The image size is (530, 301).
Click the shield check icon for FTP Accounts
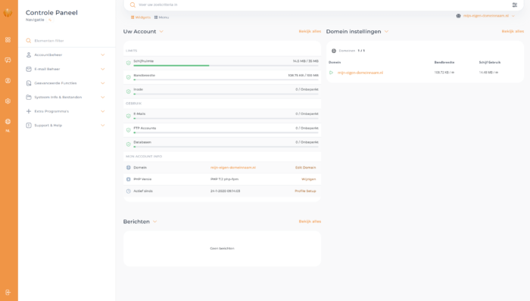click(x=129, y=130)
